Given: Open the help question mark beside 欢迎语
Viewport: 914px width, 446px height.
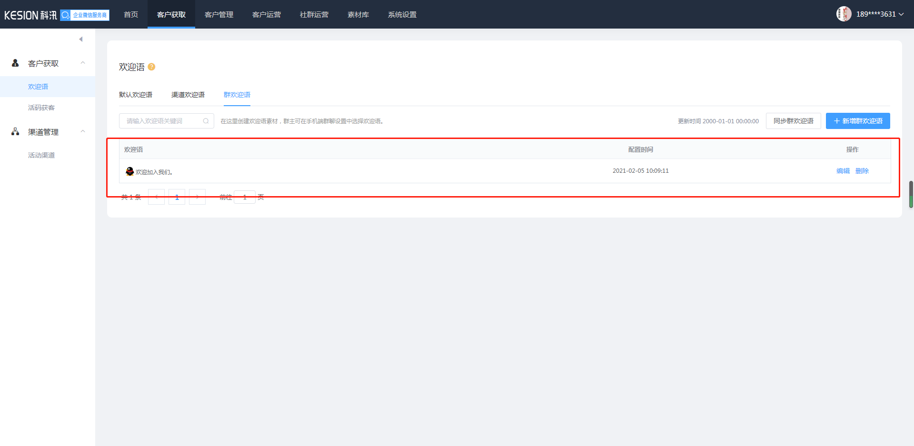Looking at the screenshot, I should (x=151, y=67).
